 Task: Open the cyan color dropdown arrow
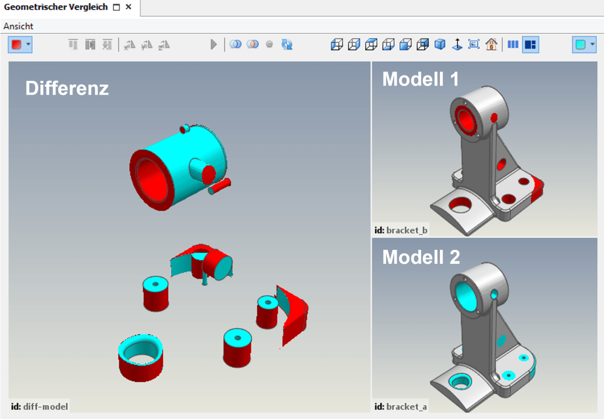[592, 45]
